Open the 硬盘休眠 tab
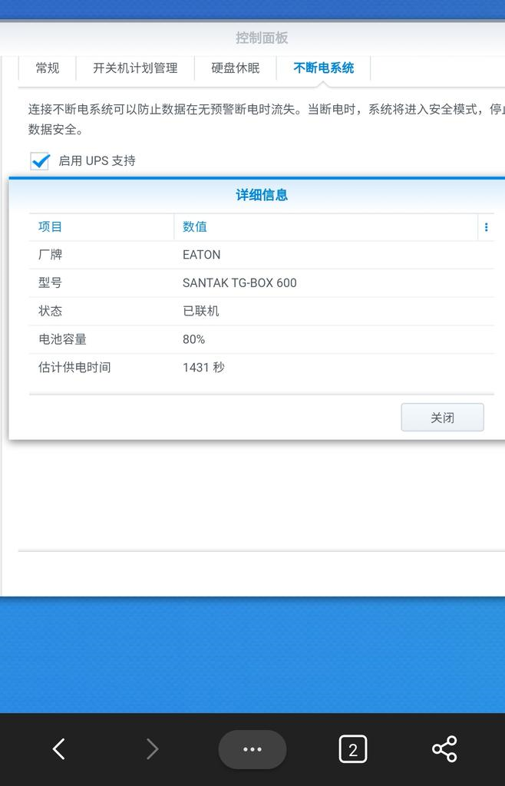 pyautogui.click(x=236, y=68)
